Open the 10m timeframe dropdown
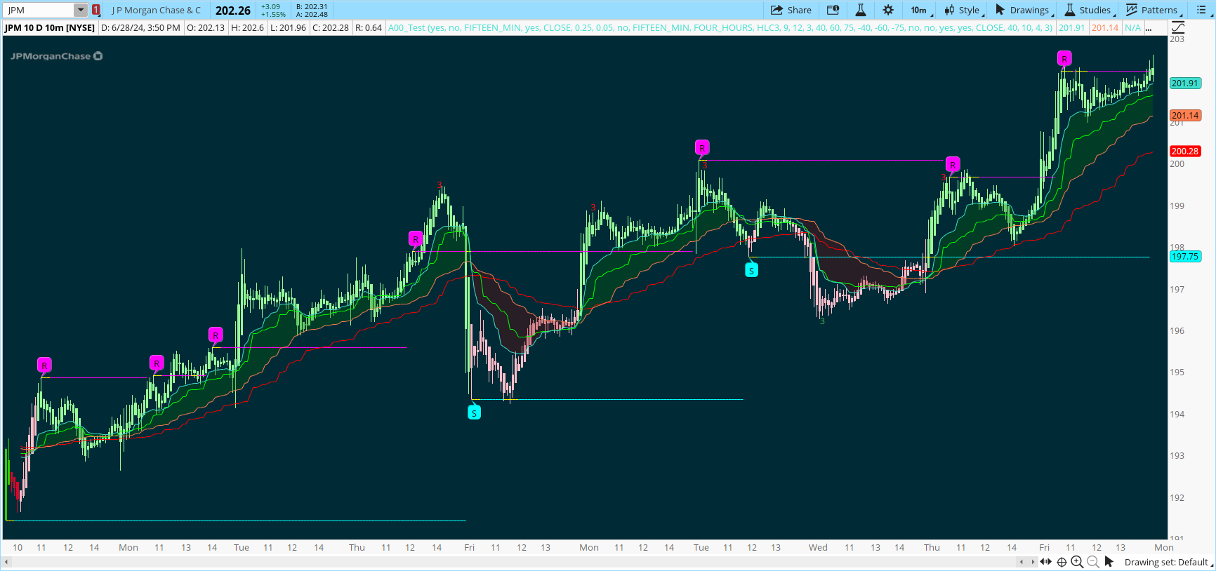 click(921, 10)
